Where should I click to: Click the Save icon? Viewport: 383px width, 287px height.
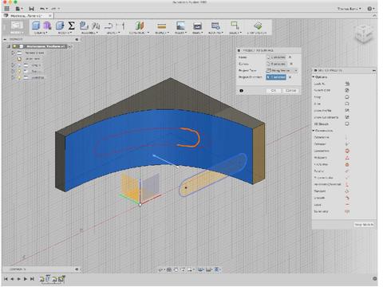tap(31, 9)
